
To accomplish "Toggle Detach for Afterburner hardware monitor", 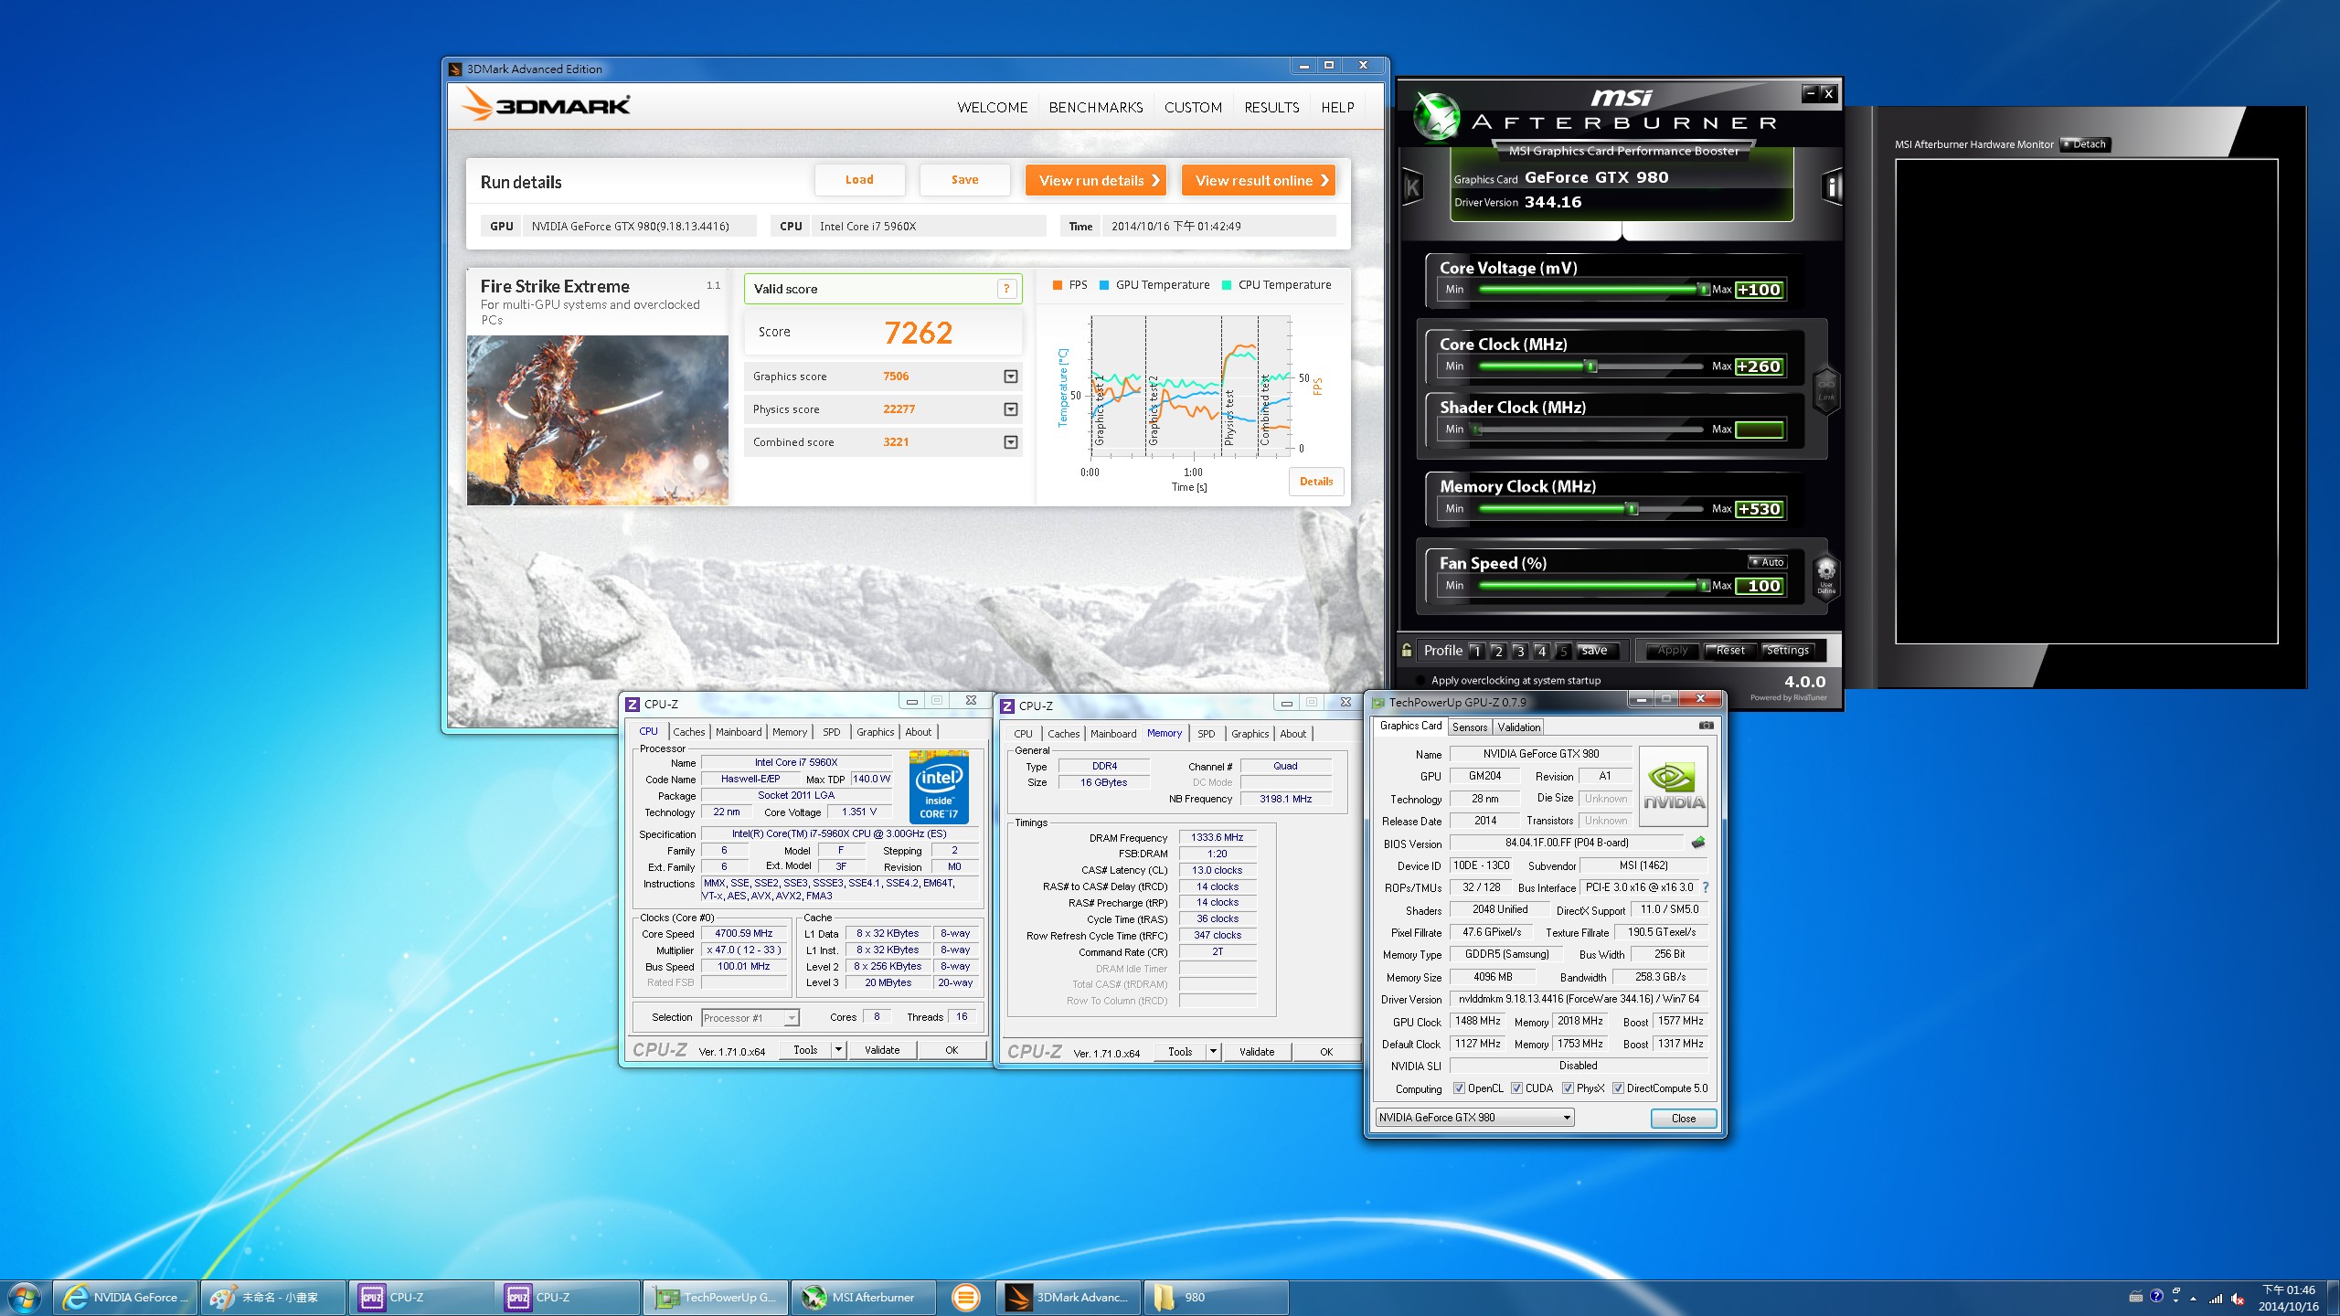I will (2084, 144).
